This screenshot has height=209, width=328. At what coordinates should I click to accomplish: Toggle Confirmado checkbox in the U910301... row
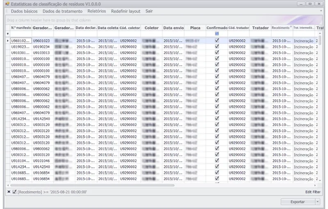(x=217, y=52)
